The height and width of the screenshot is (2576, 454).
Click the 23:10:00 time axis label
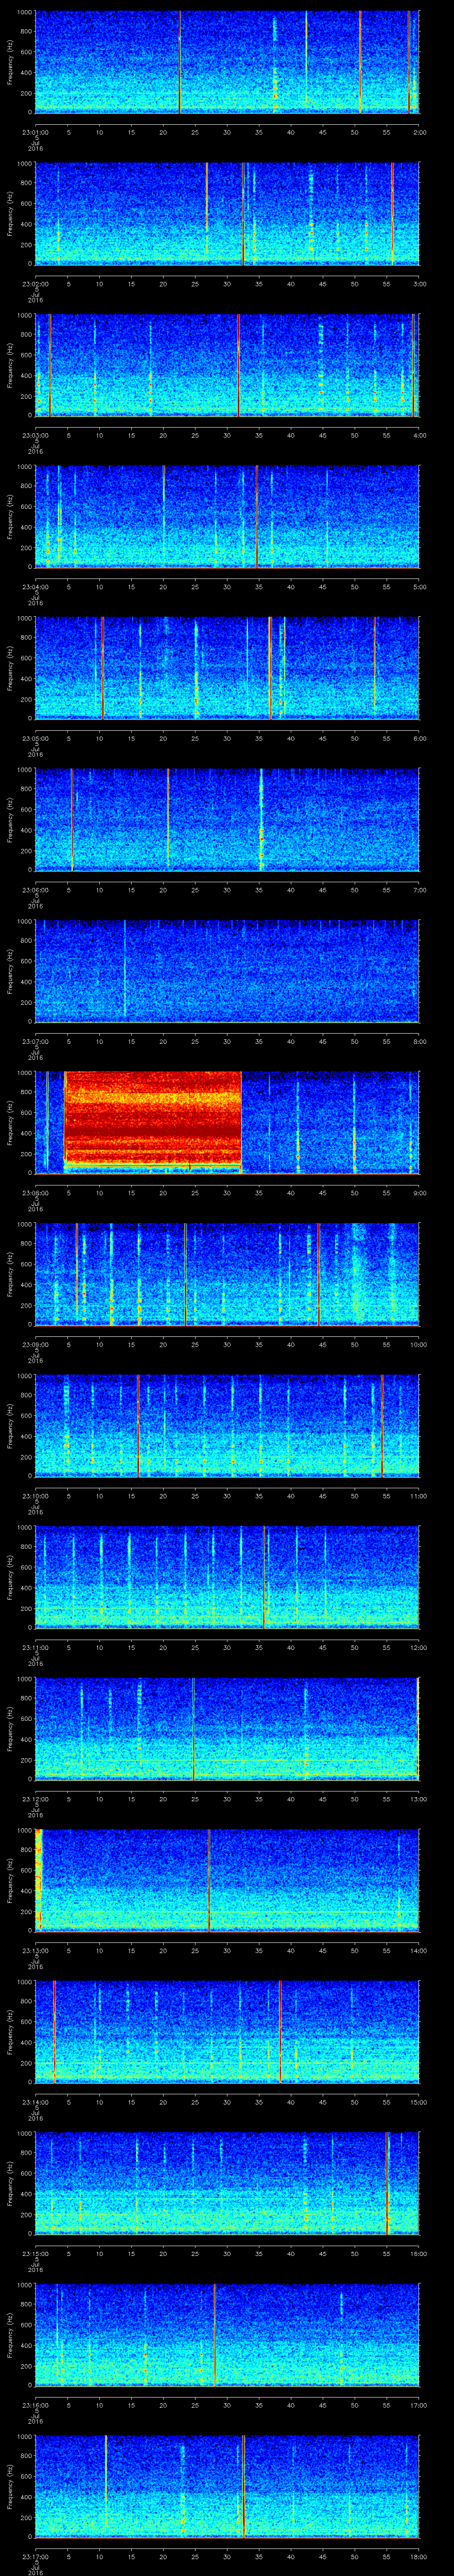(x=35, y=1496)
